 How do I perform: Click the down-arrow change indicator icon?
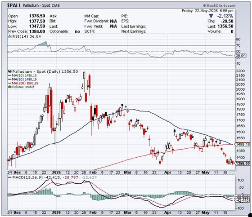(x=211, y=16)
